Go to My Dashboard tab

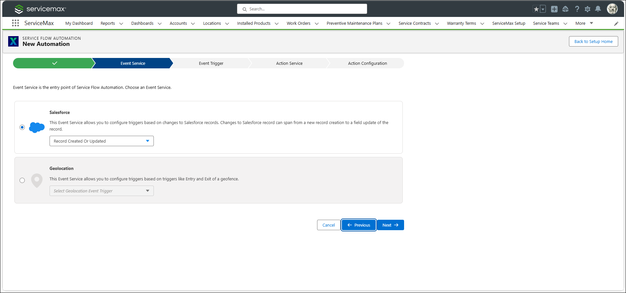pyautogui.click(x=79, y=23)
